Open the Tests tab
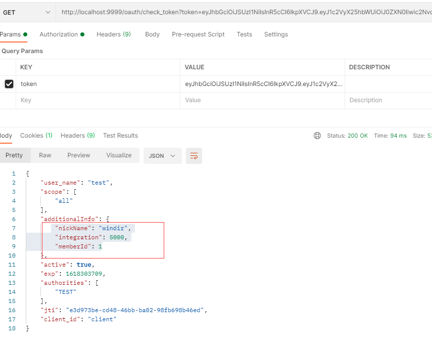 pyautogui.click(x=245, y=34)
